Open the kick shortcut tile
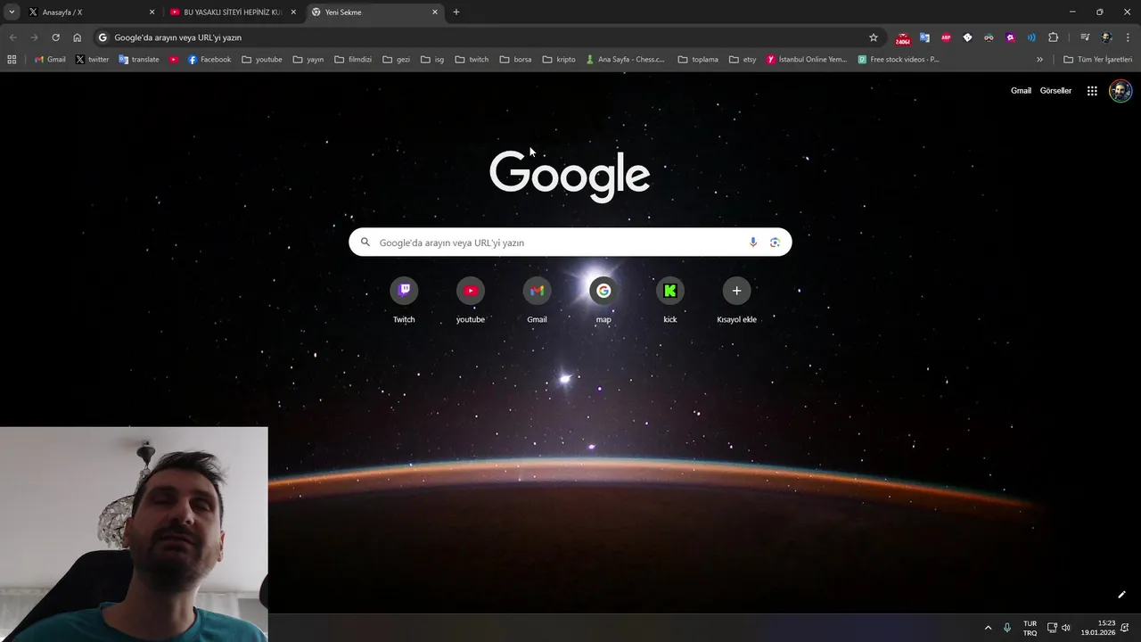The height and width of the screenshot is (642, 1141). 670,300
